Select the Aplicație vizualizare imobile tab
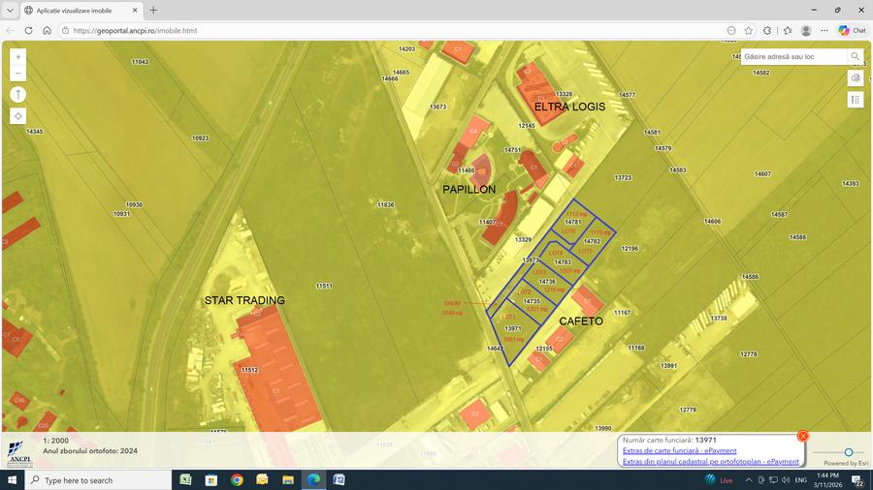The width and height of the screenshot is (873, 490). [78, 10]
